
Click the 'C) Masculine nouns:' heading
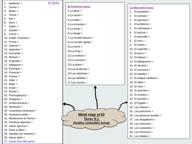click(142, 8)
